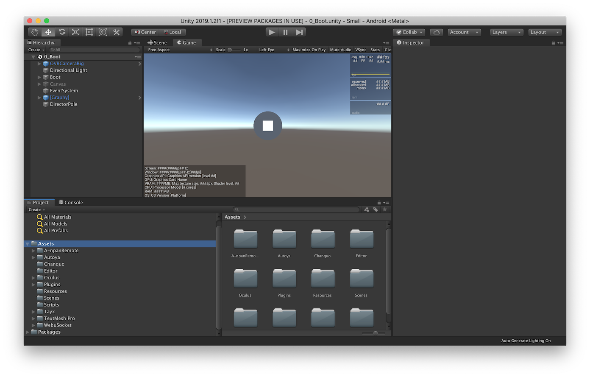The image size is (590, 377).
Task: Click the Hierarchy panel lock icon
Action: [x=130, y=43]
